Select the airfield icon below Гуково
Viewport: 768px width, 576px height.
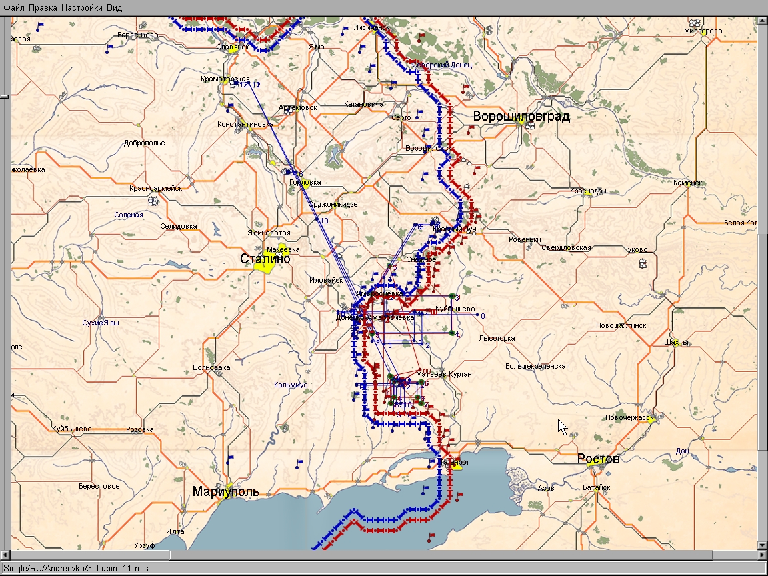tap(643, 263)
